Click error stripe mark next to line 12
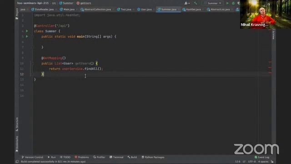291x164 pixels. tap(270, 73)
